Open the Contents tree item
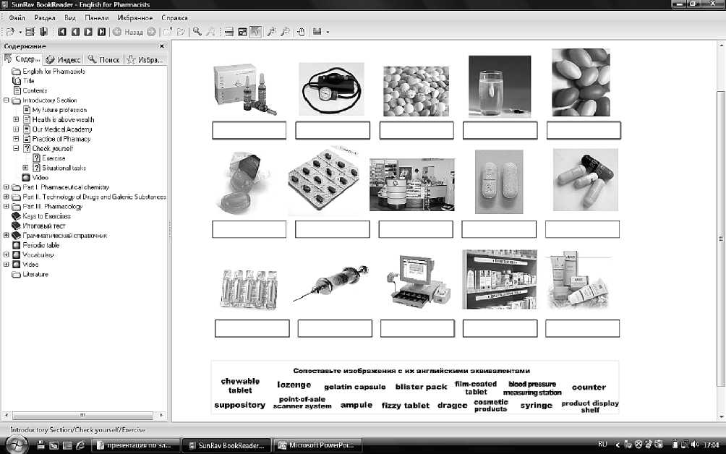The height and width of the screenshot is (454, 726). click(x=35, y=90)
